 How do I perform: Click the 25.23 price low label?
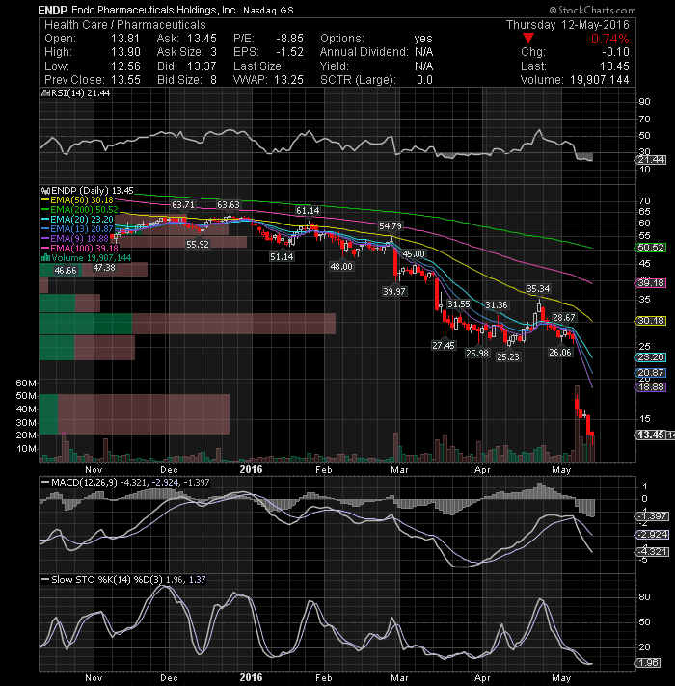(x=508, y=357)
